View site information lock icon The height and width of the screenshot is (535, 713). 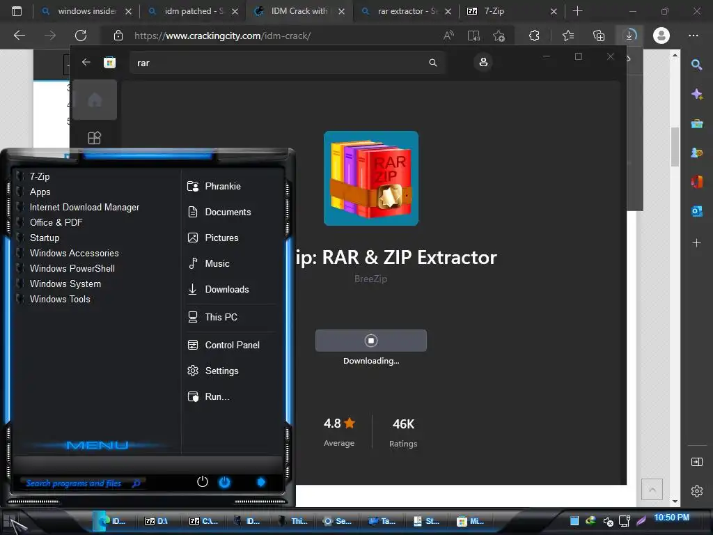point(118,36)
